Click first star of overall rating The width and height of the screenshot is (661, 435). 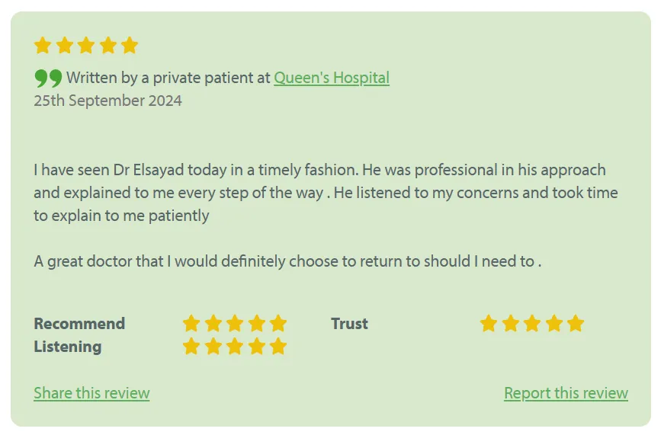(x=43, y=45)
